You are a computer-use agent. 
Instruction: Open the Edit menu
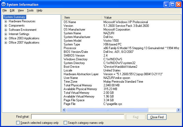[x=12, y=10]
